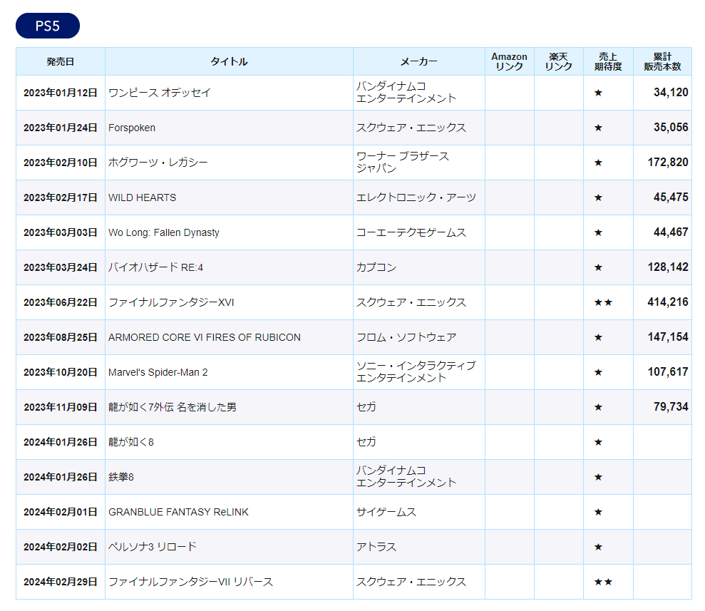Click the 楽天 リンク column header
Image resolution: width=705 pixels, height=611 pixels.
[x=558, y=61]
